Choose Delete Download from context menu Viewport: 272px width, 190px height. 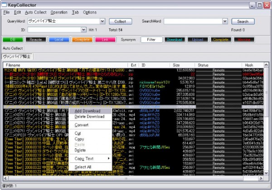[90, 117]
